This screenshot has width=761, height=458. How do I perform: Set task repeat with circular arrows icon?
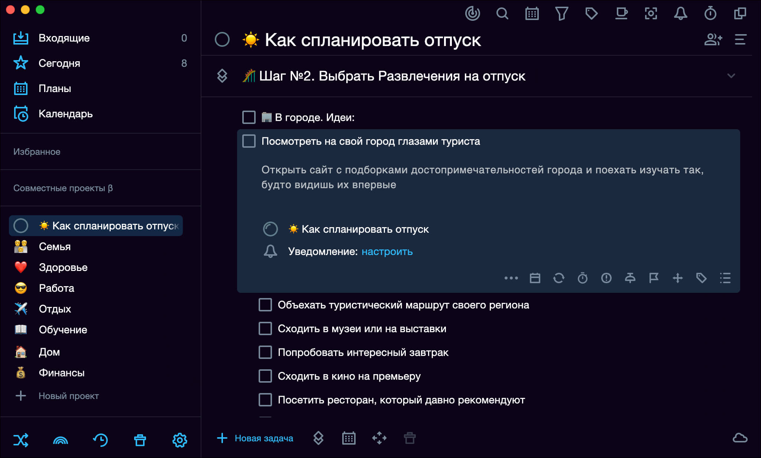click(x=558, y=278)
